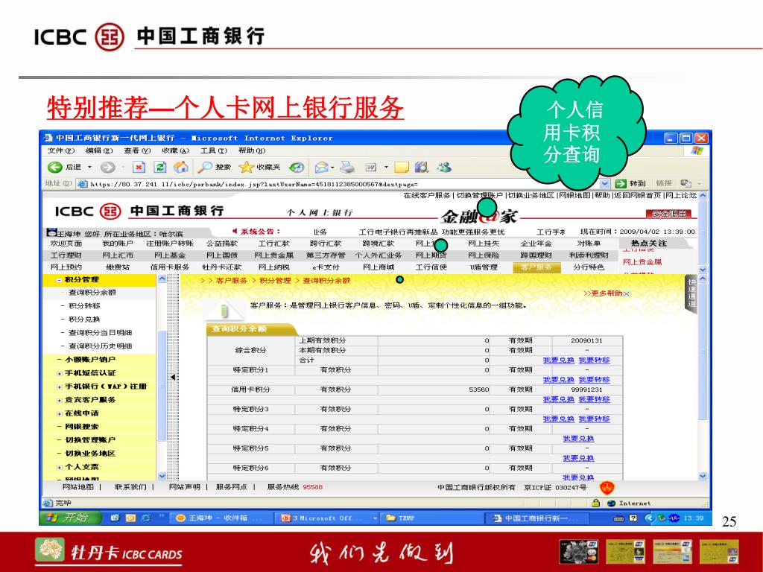The height and width of the screenshot is (572, 763).
Task: Open the Mail icon dropdown arrow
Action: [x=332, y=168]
